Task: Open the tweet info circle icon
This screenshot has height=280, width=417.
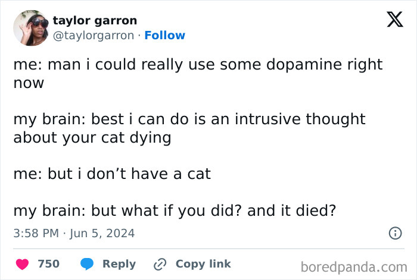Action: point(394,234)
